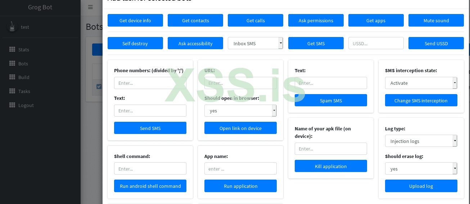470x204 pixels.
Task: Click the Should erase log label
Action: (404, 156)
